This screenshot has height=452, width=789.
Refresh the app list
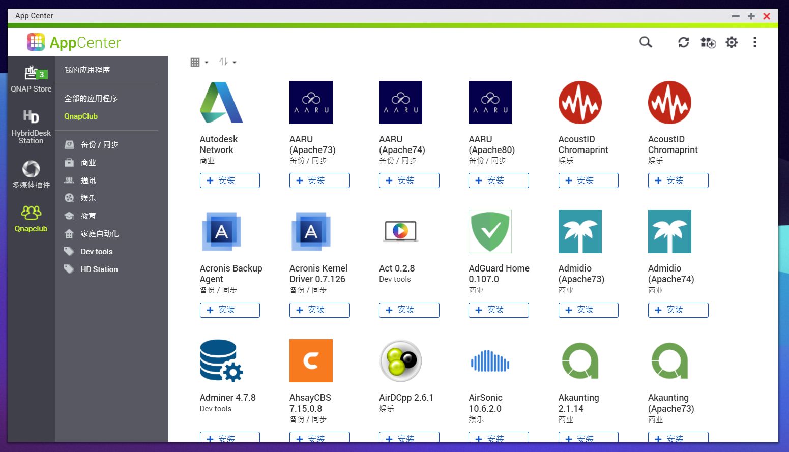pos(683,42)
